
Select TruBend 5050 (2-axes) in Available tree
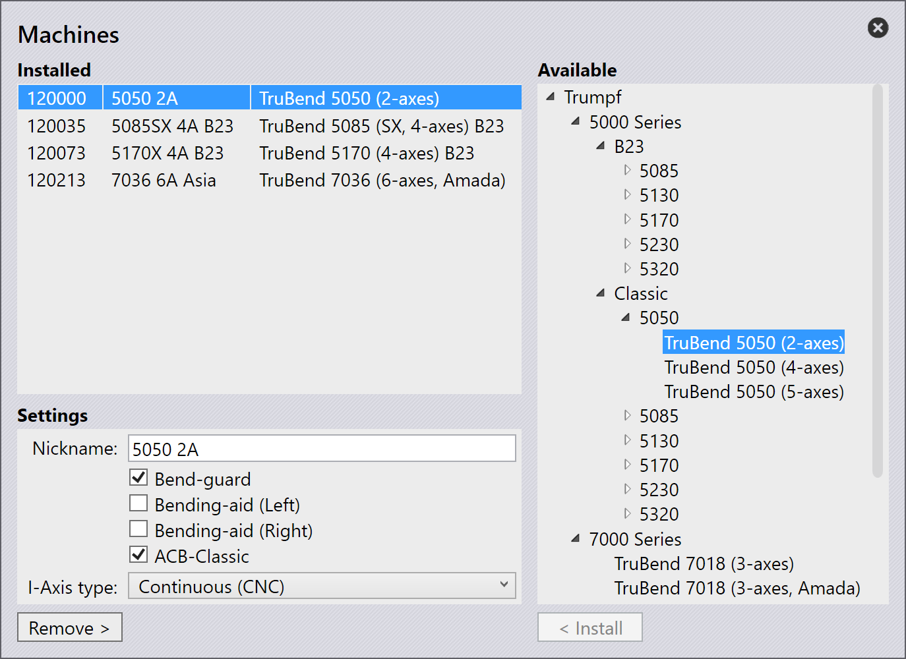point(754,343)
